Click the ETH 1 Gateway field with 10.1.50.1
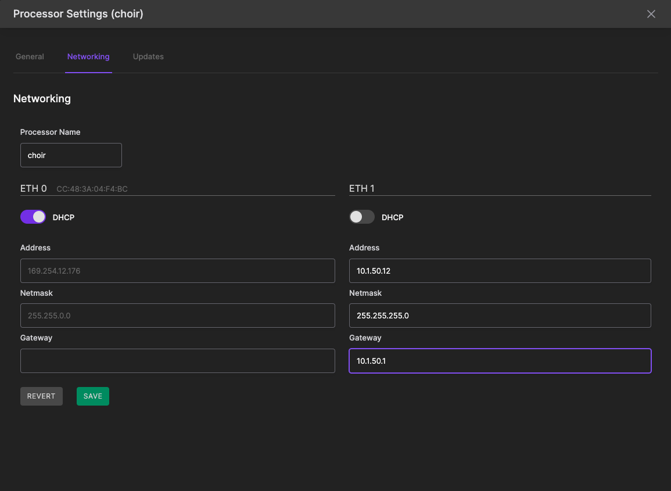Image resolution: width=671 pixels, height=491 pixels. (x=500, y=361)
